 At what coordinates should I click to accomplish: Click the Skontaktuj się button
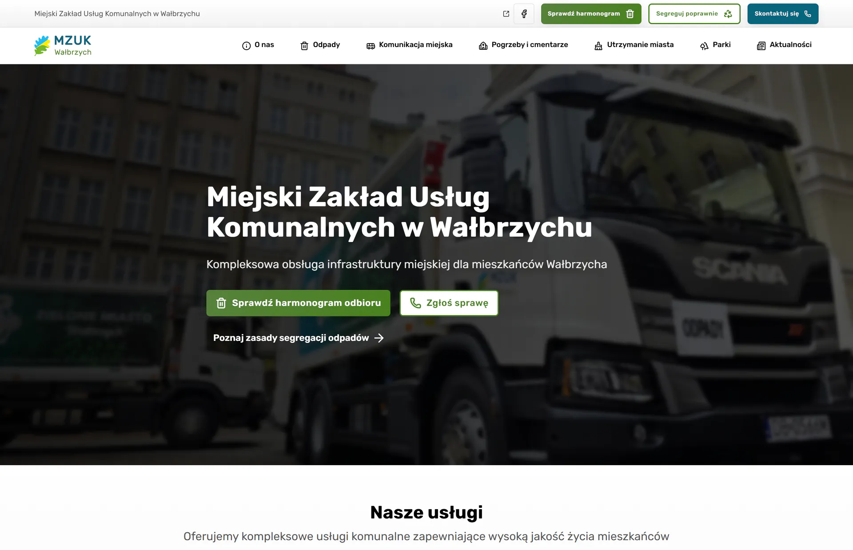click(783, 14)
